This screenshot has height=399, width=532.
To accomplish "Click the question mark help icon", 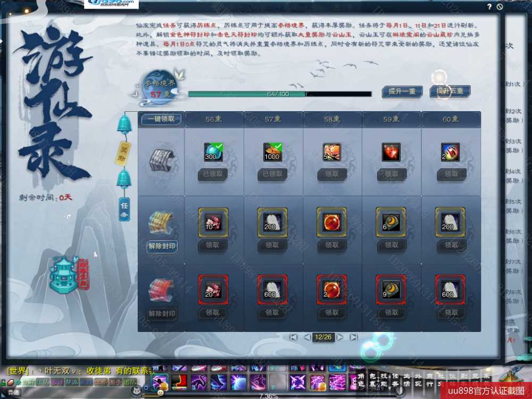I will 489,7.
